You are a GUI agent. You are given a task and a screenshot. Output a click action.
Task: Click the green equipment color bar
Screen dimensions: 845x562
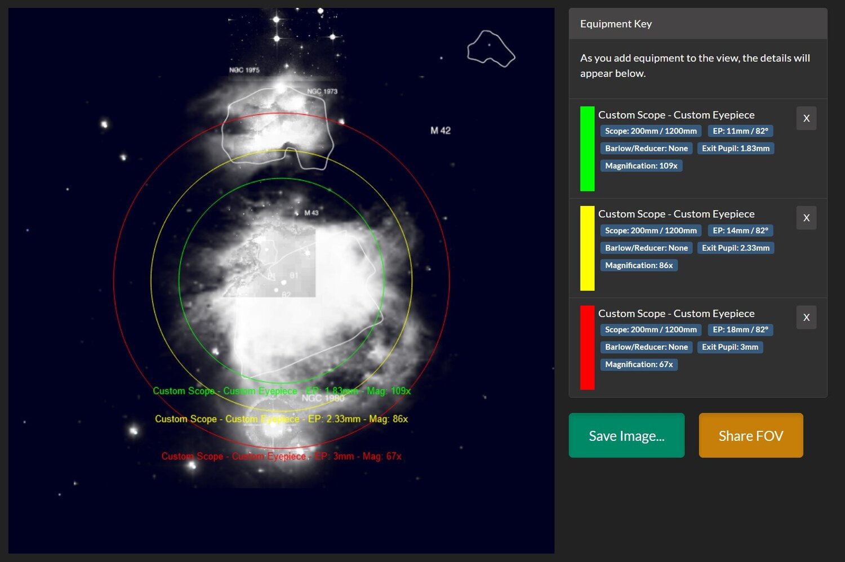587,149
